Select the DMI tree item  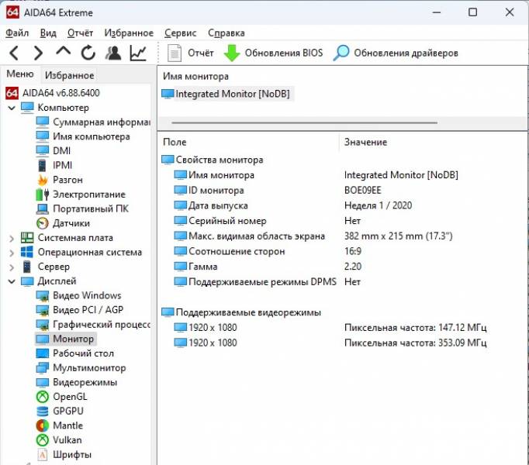54,150
